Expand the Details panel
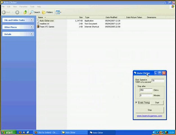 coord(31,34)
